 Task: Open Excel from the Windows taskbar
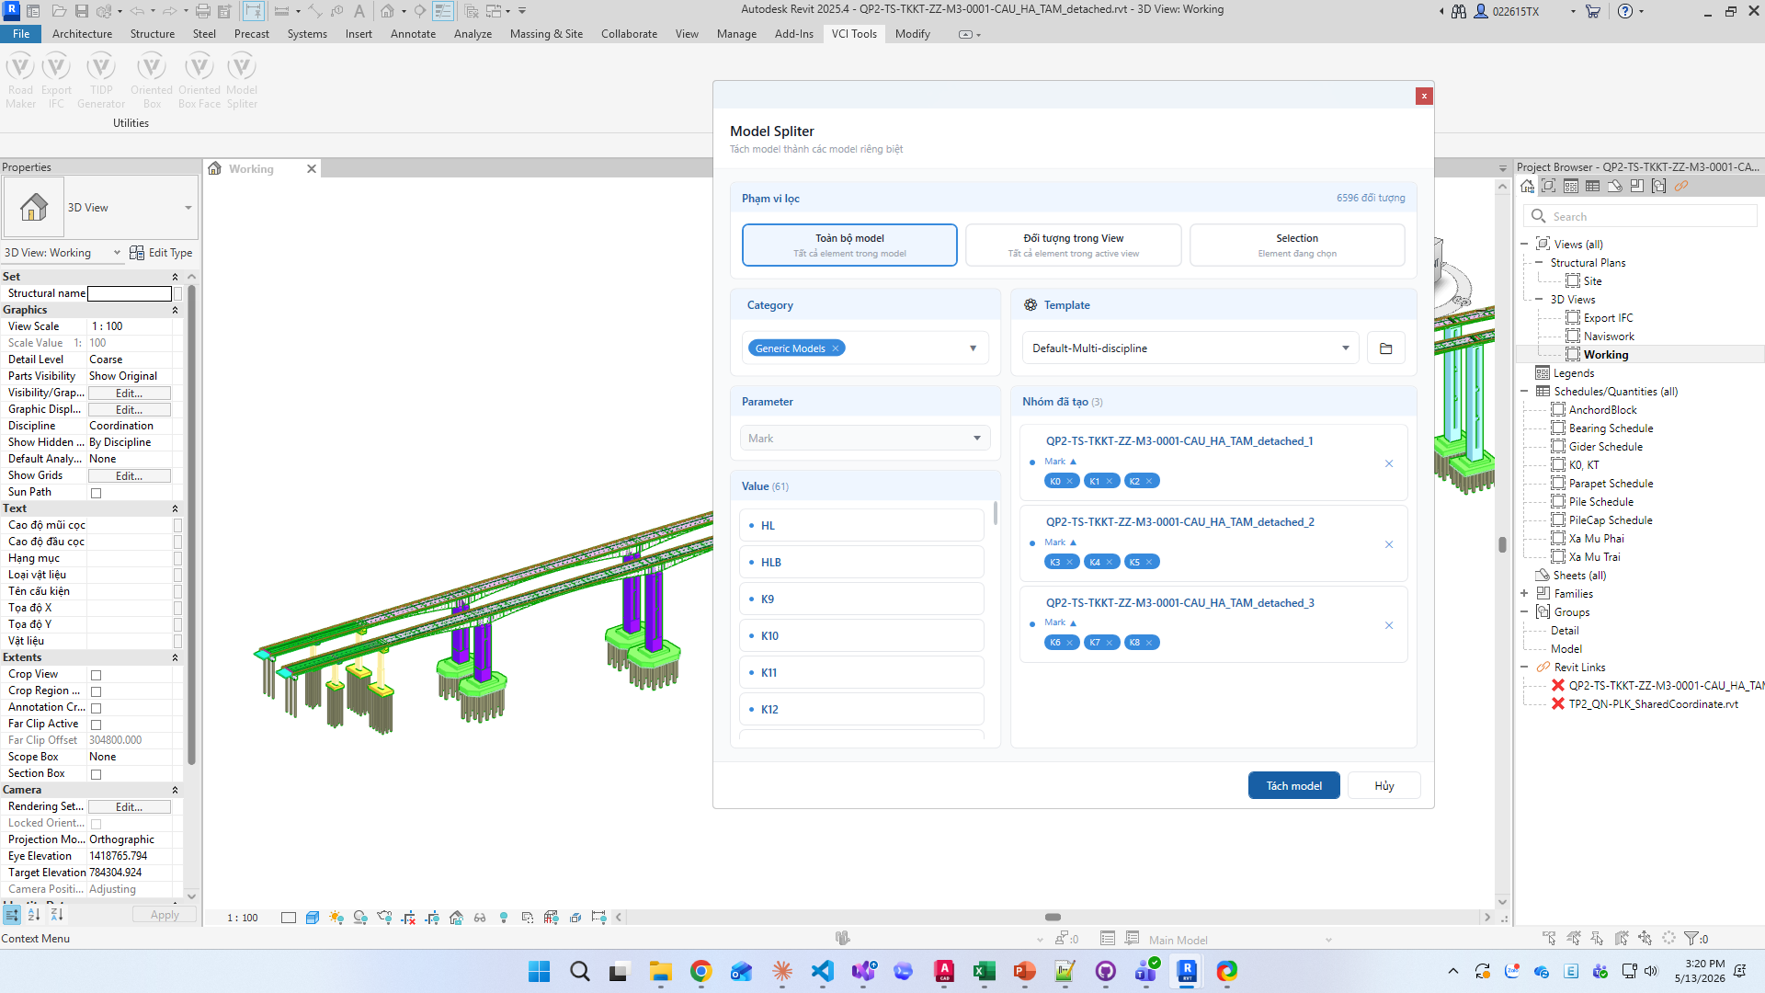pyautogui.click(x=985, y=971)
